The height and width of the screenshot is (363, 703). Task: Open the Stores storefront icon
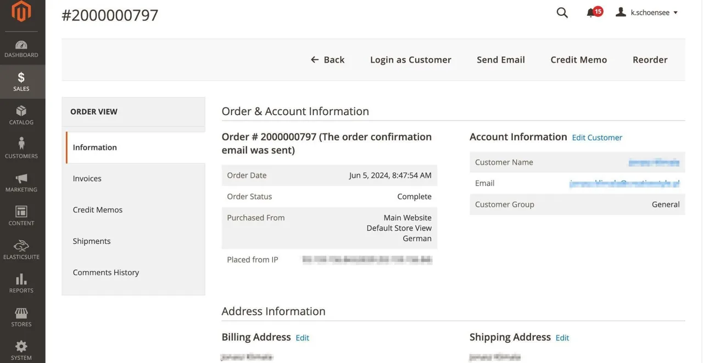[x=21, y=313]
